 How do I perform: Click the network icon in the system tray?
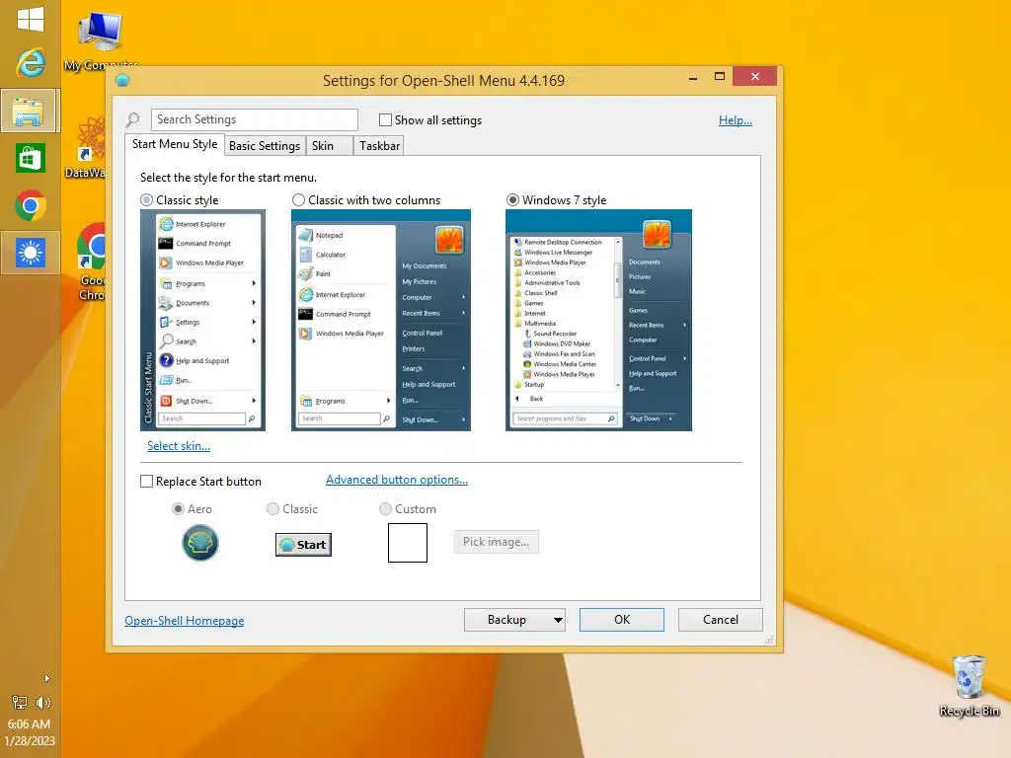pos(20,702)
